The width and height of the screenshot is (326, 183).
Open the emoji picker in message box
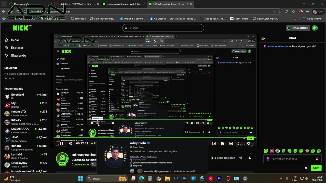click(x=317, y=159)
